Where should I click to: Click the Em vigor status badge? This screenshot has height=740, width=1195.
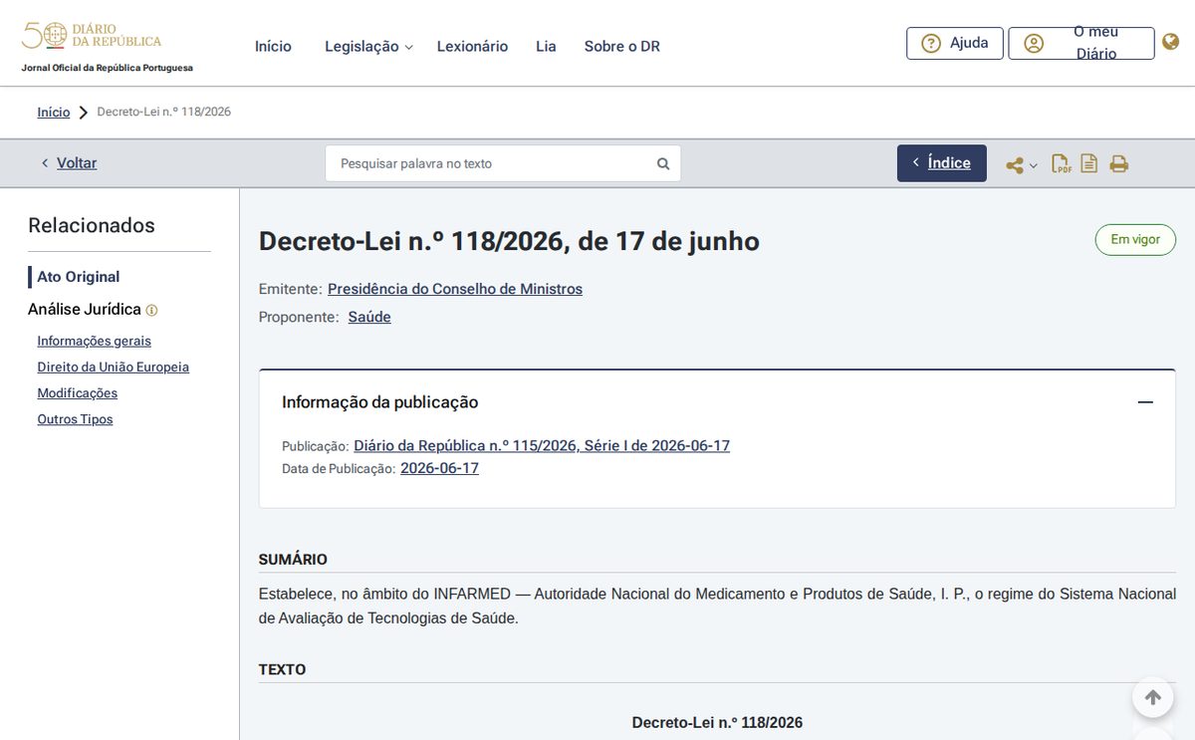coord(1135,240)
